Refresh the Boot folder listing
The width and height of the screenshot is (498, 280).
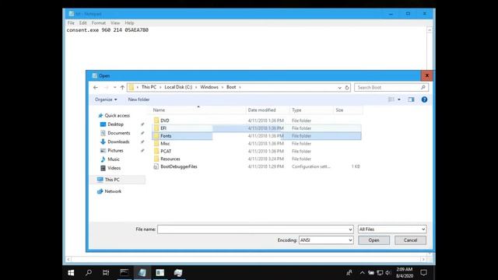pos(347,87)
